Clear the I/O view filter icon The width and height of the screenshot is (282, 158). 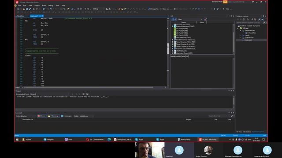205,19
